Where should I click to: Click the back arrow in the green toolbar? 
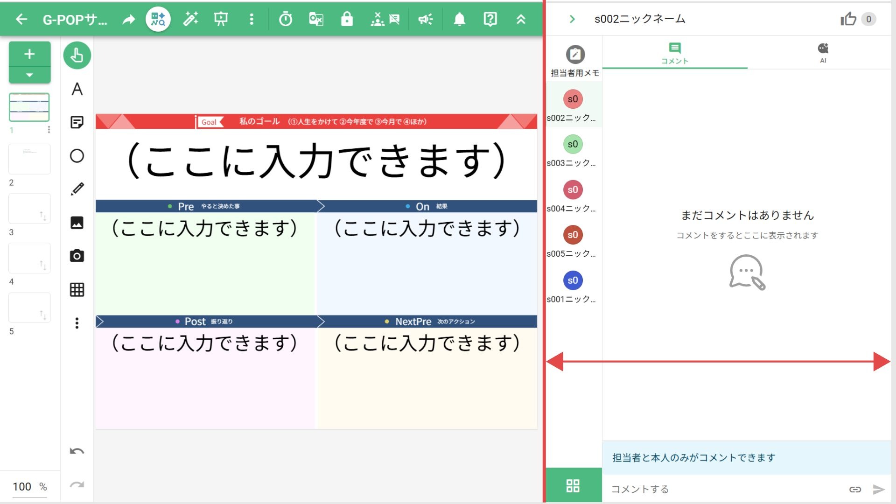tap(21, 19)
